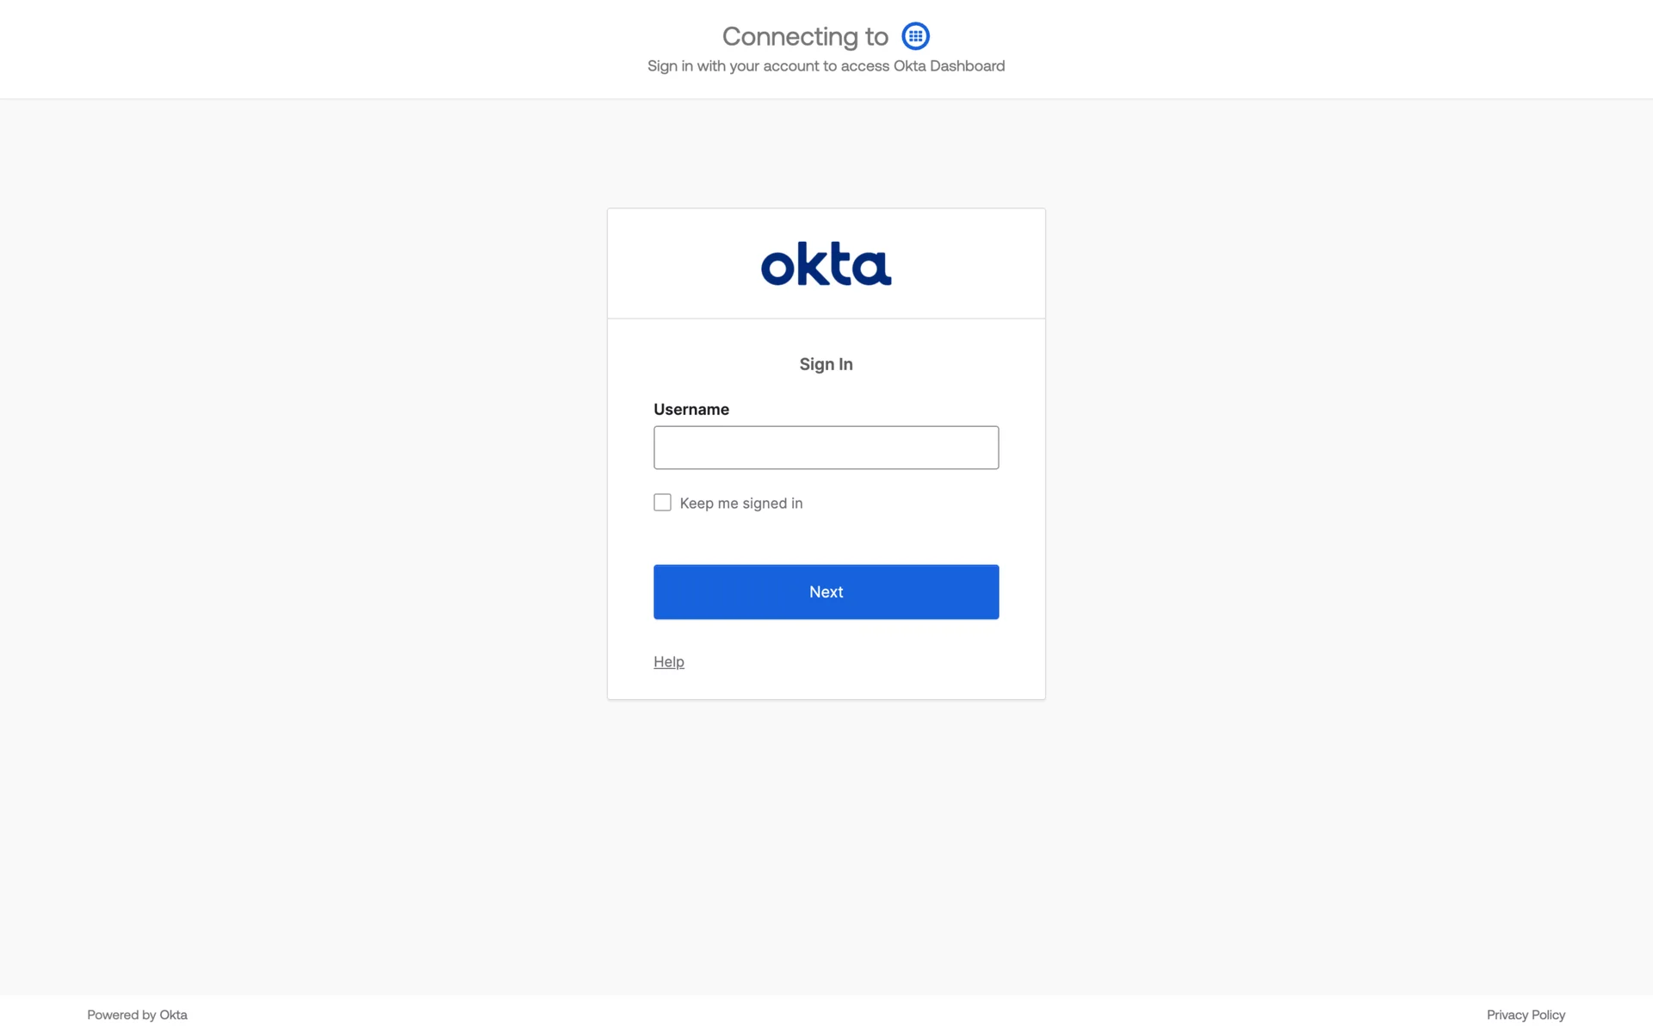Click the Okta Dashboard grid icon
Viewport: 1653px width, 1033px height.
[x=915, y=36]
